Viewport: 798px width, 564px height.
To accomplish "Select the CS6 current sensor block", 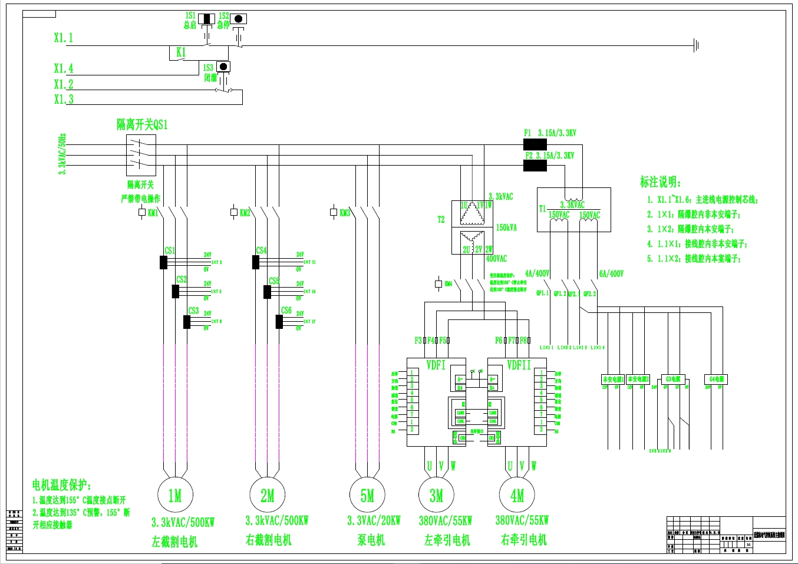I will pos(279,322).
